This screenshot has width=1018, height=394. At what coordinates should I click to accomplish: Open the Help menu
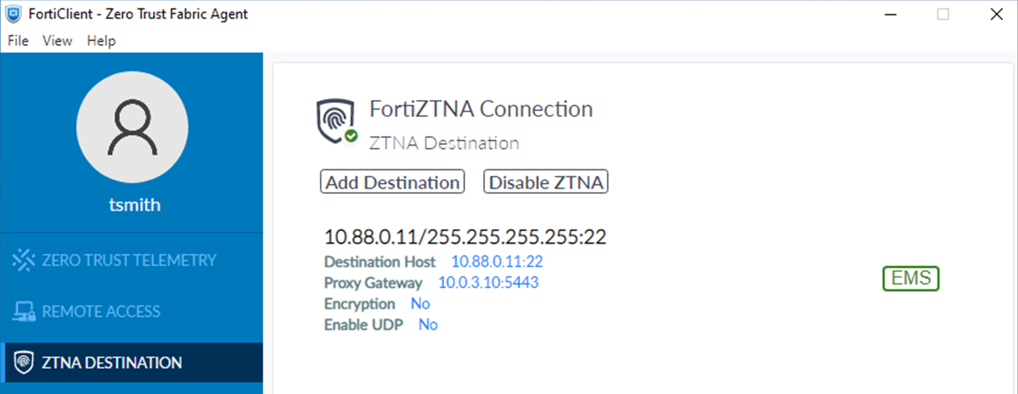[102, 41]
